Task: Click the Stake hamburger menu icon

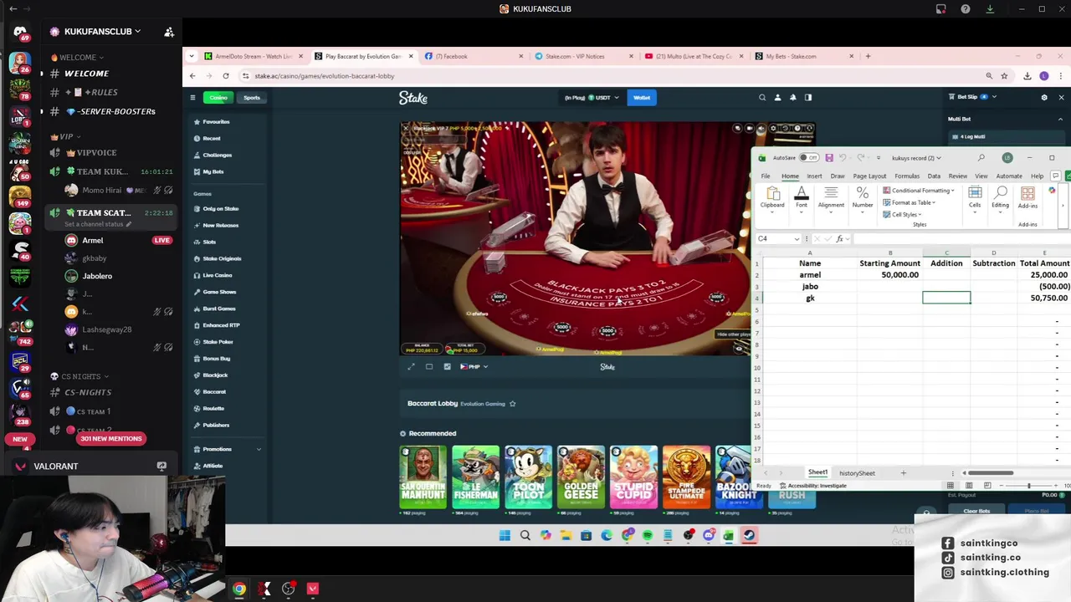Action: [x=192, y=98]
